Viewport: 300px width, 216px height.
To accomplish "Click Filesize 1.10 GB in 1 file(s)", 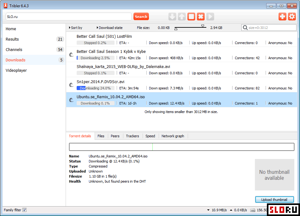I will pyautogui.click(x=103, y=176).
